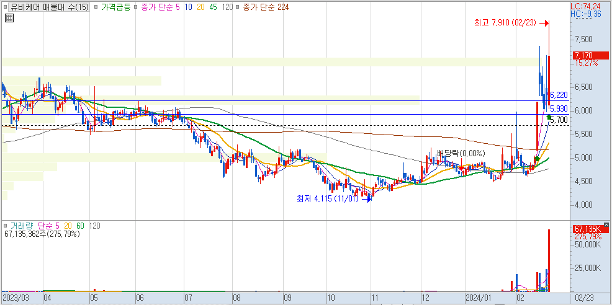The height and width of the screenshot is (305, 612).
Task: Click the 67,135,362주(275.79%) volume readout
Action: [x=42, y=234]
